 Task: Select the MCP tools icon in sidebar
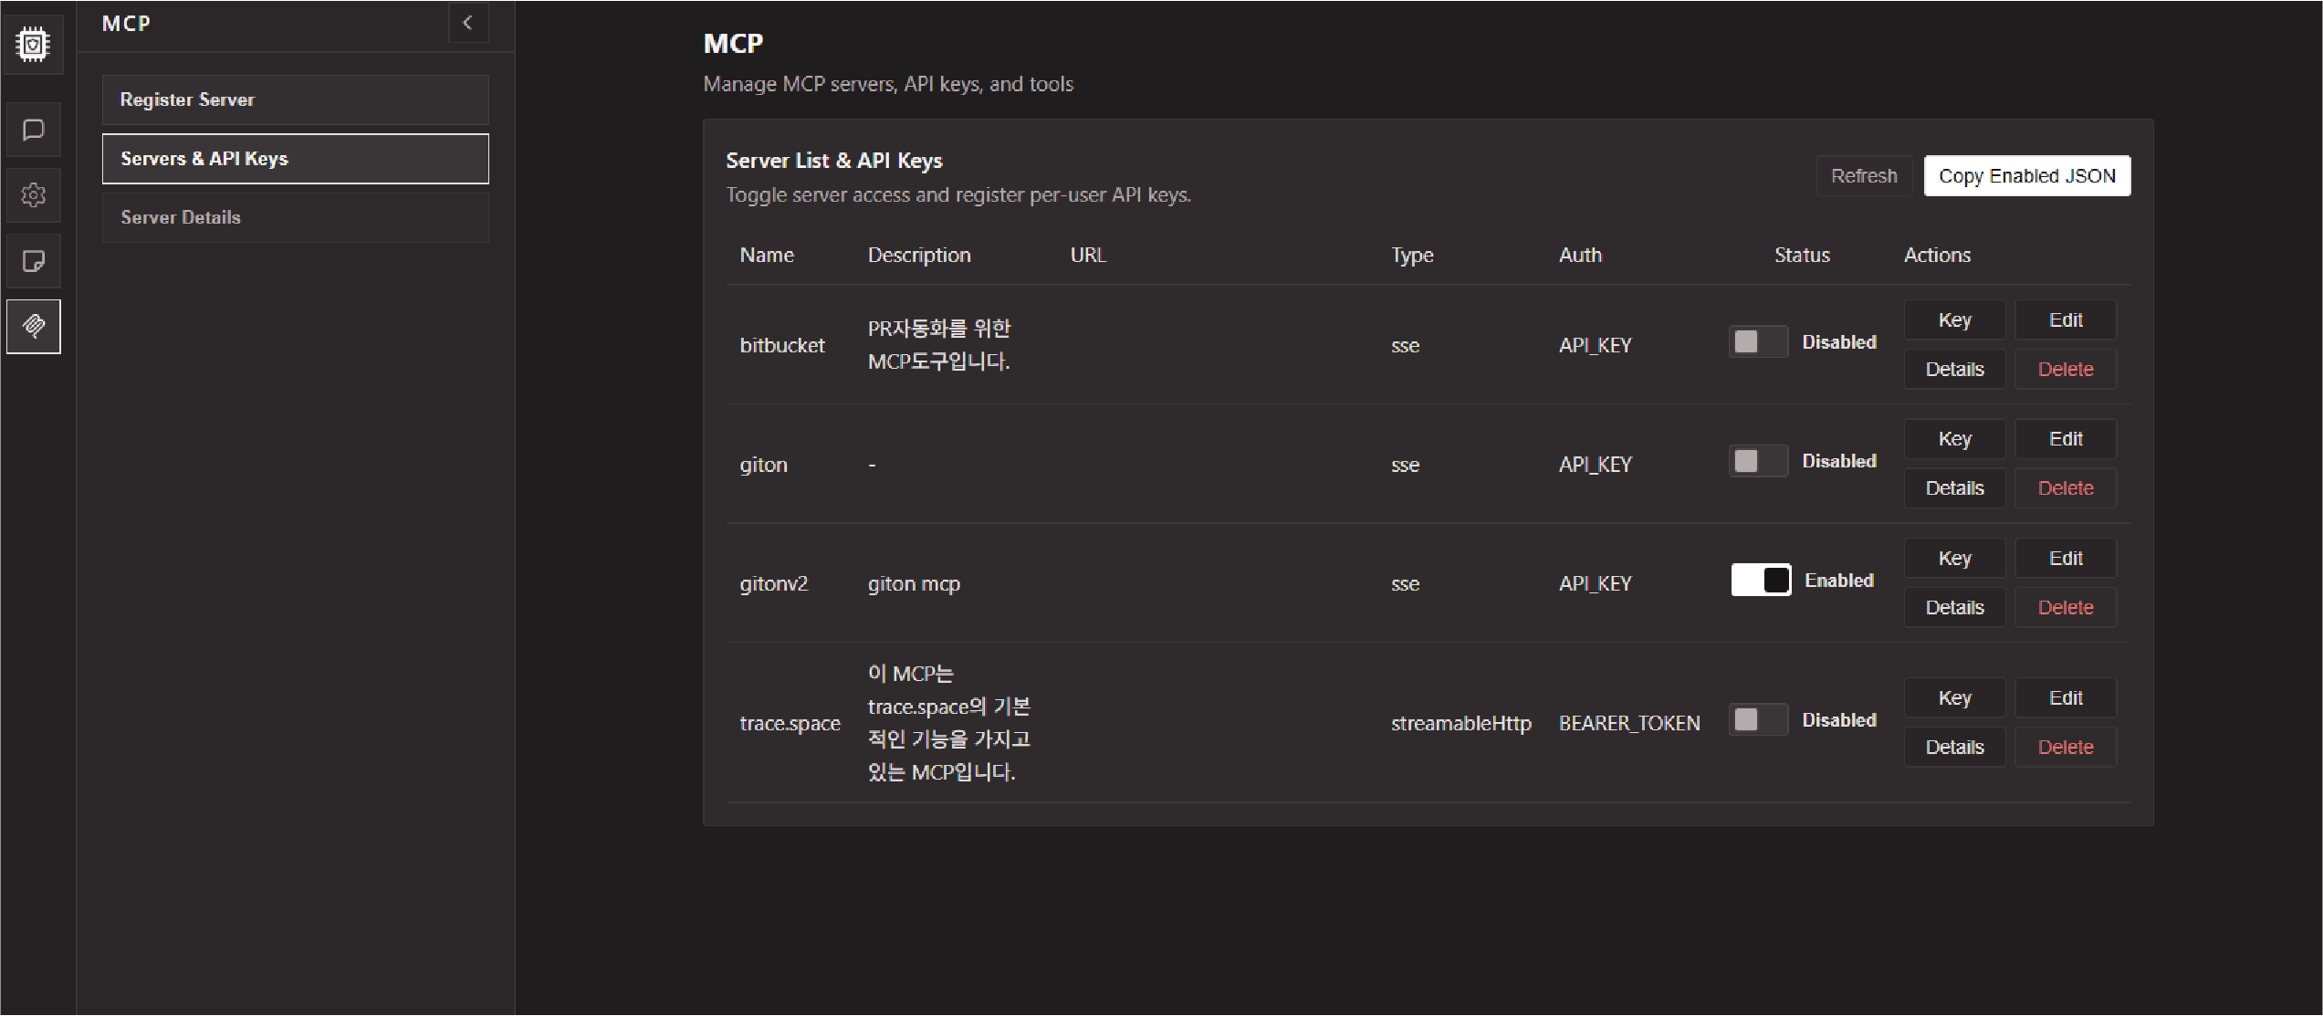(33, 326)
